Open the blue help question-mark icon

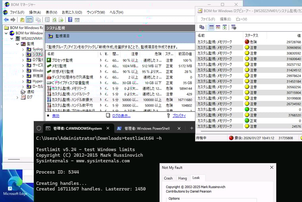70,19
